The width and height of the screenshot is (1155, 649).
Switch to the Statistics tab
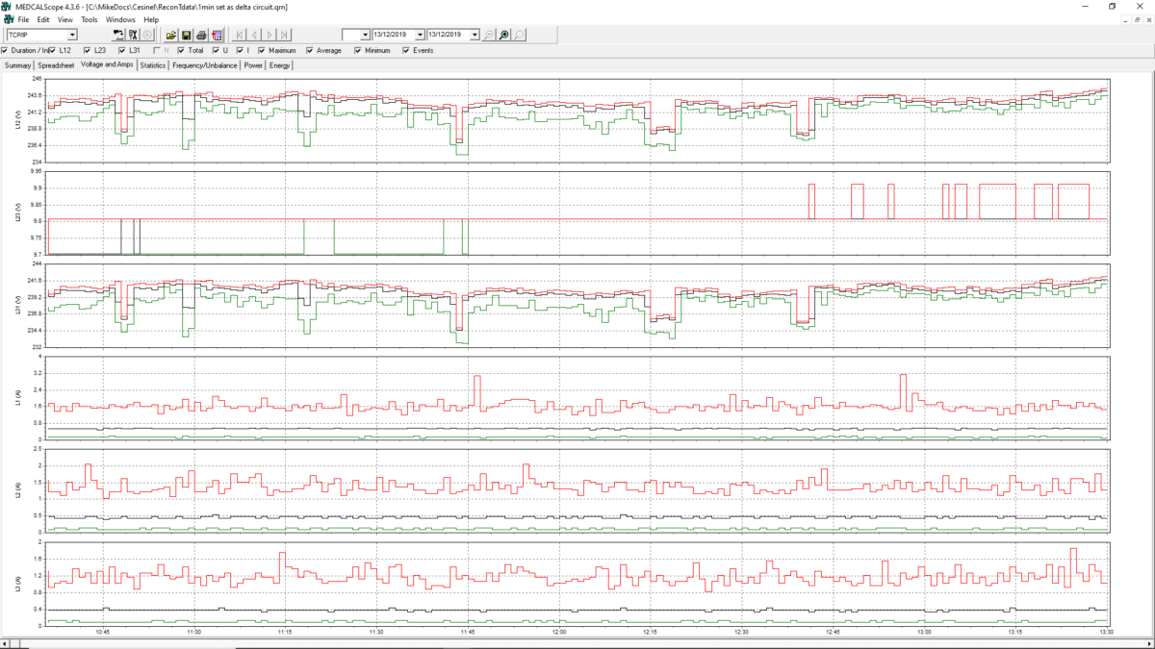tap(152, 65)
